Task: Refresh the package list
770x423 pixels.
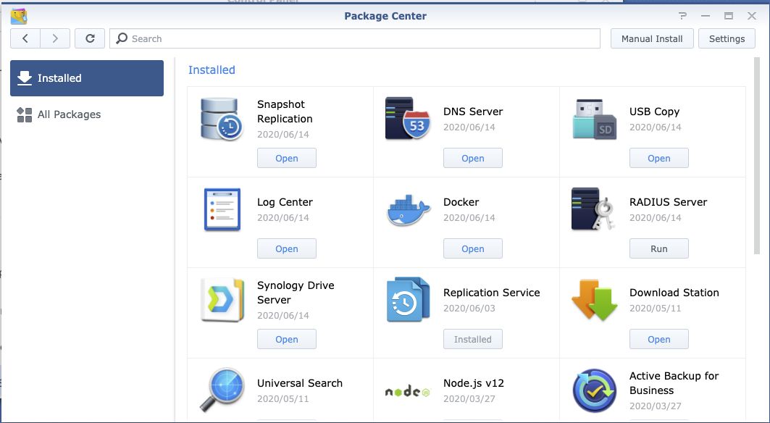Action: 90,38
